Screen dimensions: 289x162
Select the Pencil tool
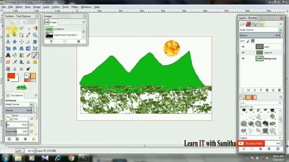[x=28, y=55]
